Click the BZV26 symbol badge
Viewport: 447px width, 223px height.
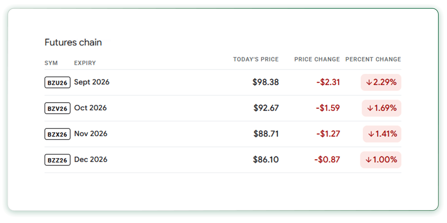tap(57, 108)
